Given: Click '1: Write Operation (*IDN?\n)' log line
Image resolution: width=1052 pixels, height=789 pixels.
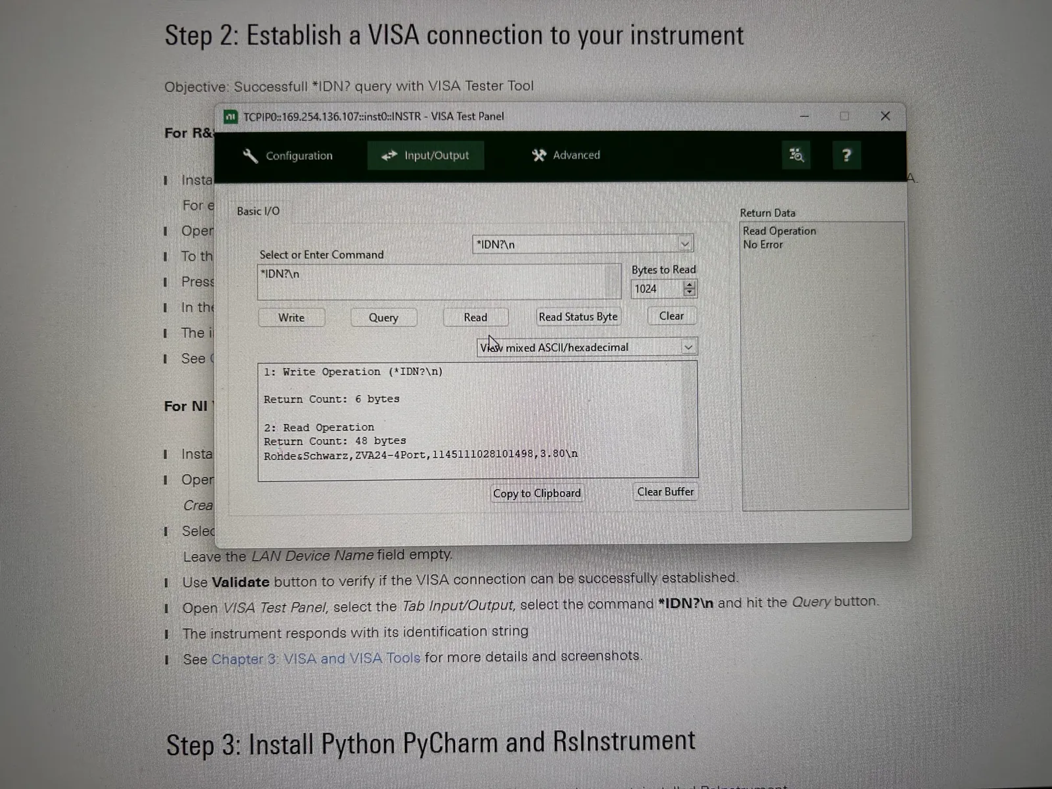Looking at the screenshot, I should tap(353, 372).
